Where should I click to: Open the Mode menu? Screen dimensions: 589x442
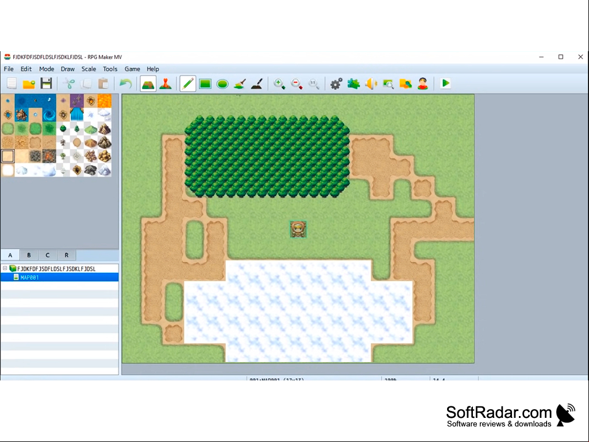(47, 69)
